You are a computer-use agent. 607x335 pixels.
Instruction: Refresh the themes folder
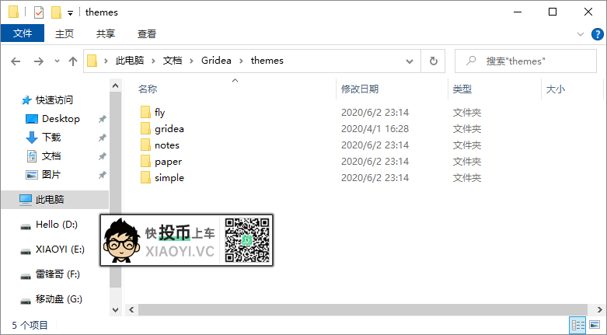point(434,61)
